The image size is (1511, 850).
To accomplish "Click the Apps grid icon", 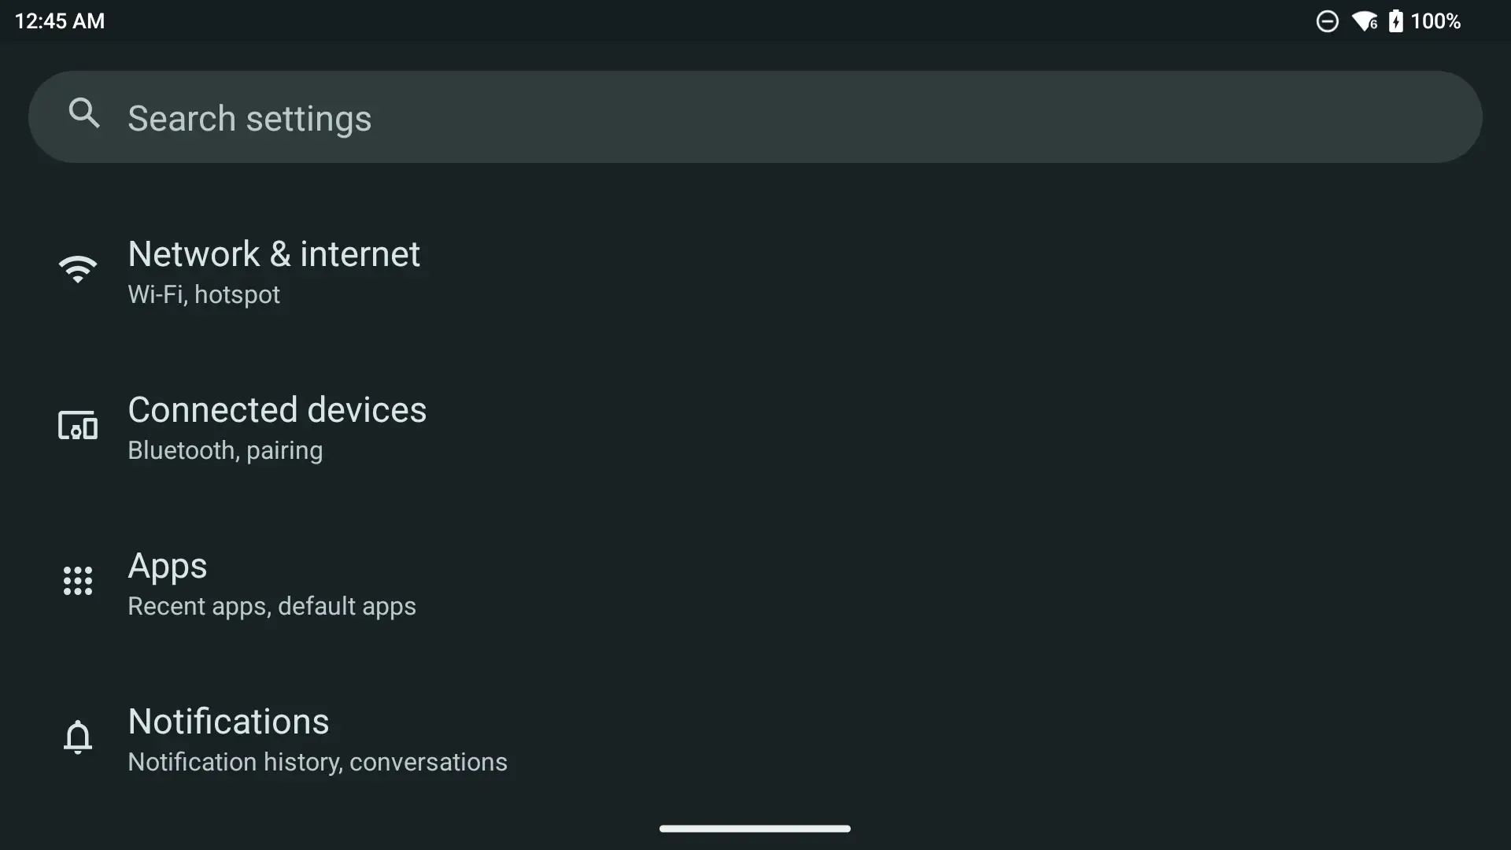I will 78,581.
